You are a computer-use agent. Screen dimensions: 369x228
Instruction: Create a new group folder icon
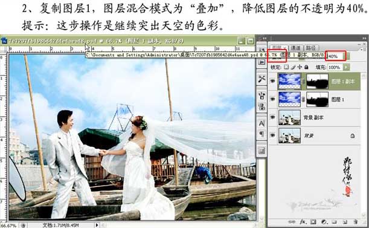(x=335, y=222)
